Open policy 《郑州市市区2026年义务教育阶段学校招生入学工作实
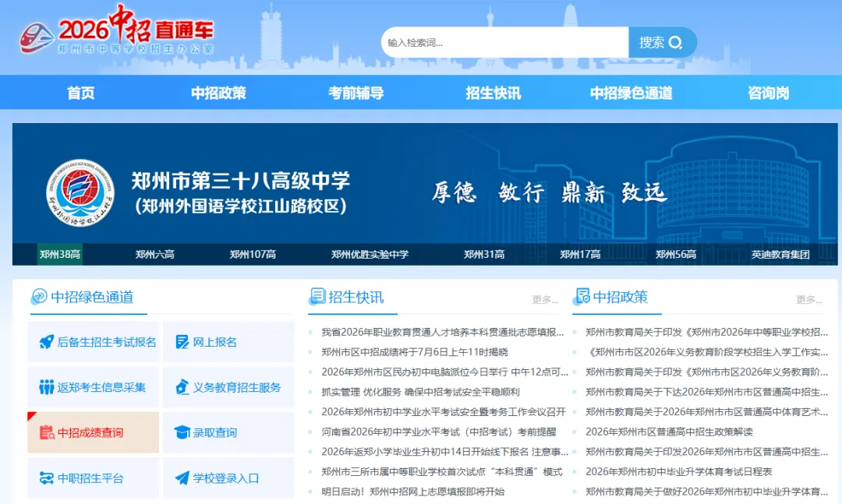Viewport: 842px width, 504px height. (x=706, y=352)
